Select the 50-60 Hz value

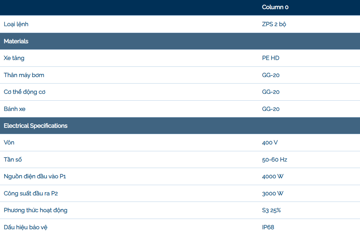[x=274, y=160]
